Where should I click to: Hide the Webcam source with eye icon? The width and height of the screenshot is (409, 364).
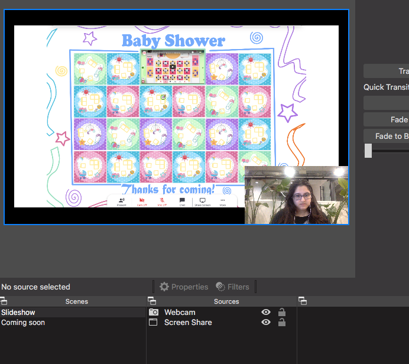(266, 312)
